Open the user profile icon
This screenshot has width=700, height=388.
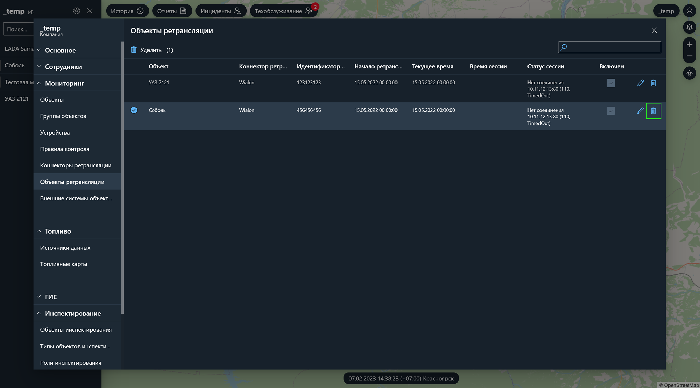pos(689,11)
